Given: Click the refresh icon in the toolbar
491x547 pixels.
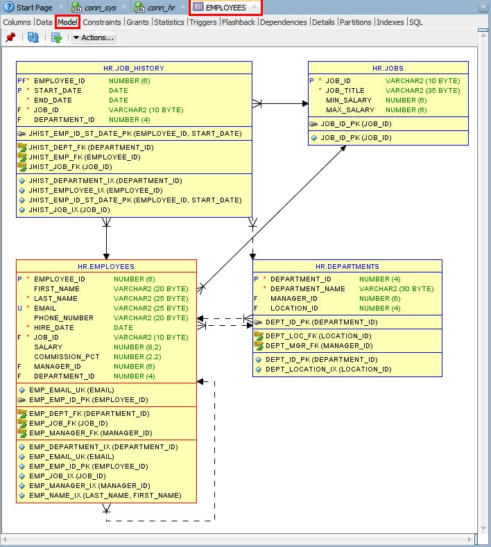Looking at the screenshot, I should click(33, 37).
